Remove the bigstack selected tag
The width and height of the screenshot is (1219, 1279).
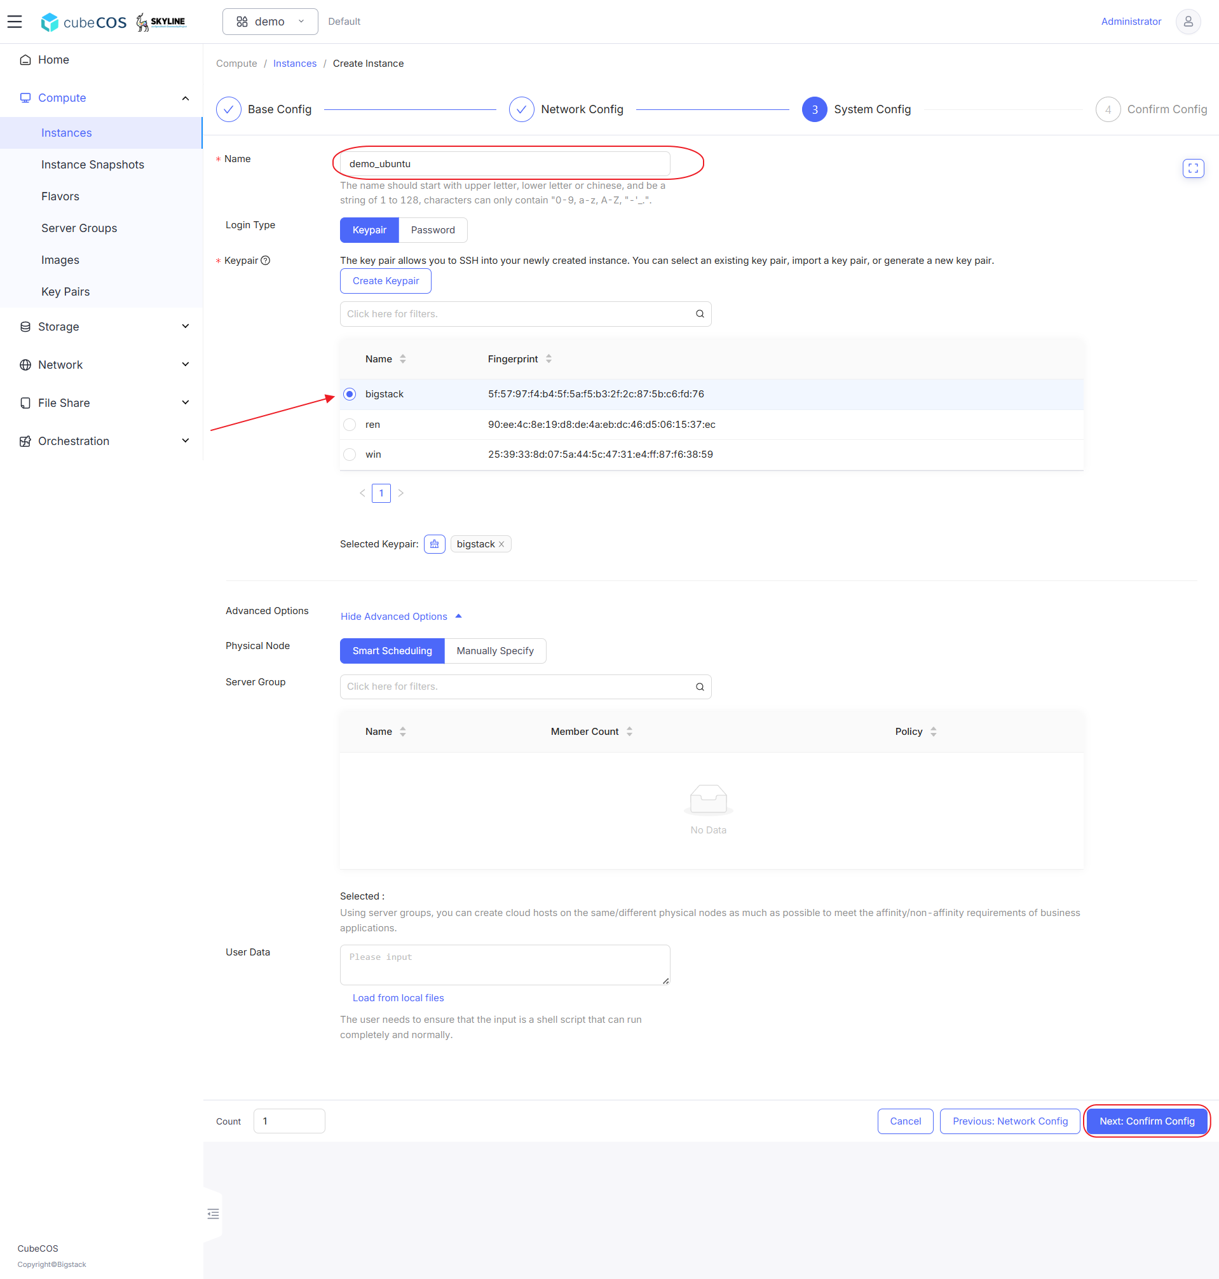coord(501,545)
